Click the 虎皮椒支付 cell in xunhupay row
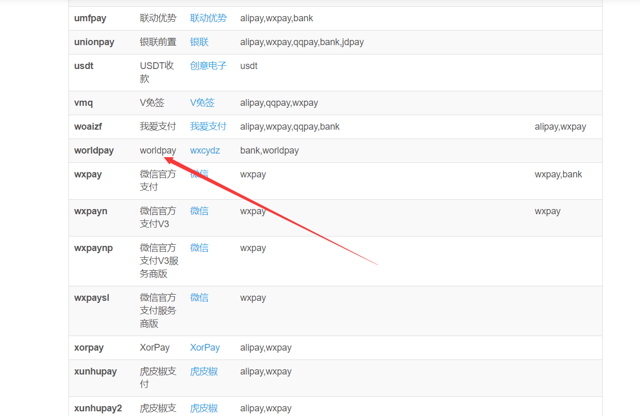640x416 pixels. coord(158,378)
